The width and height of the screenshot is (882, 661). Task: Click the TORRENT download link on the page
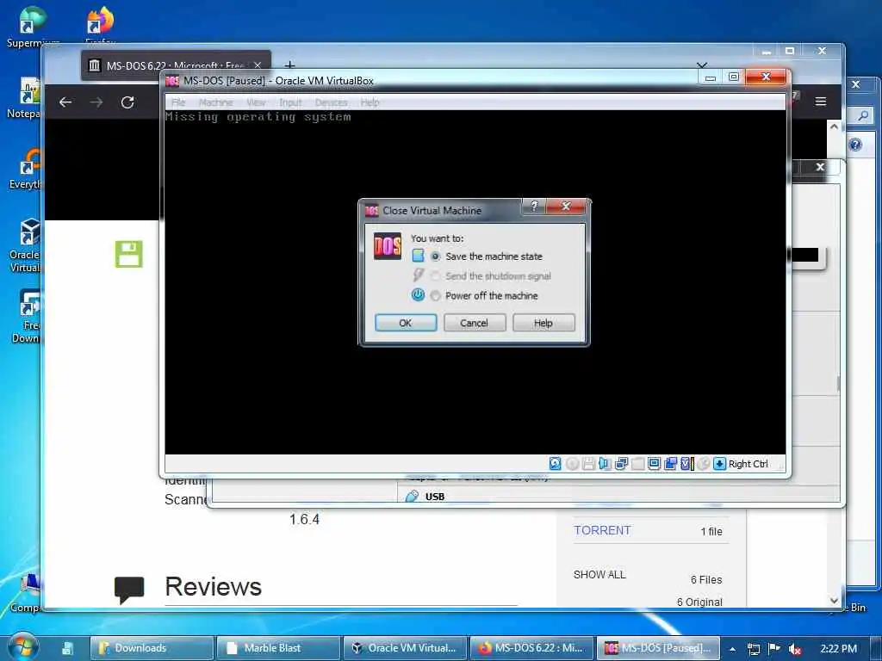[602, 530]
